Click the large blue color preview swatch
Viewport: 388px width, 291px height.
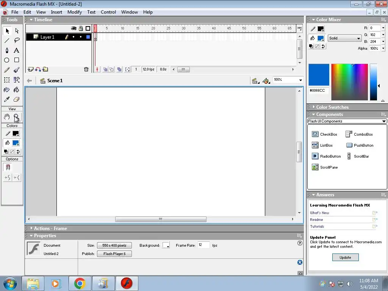pos(319,75)
